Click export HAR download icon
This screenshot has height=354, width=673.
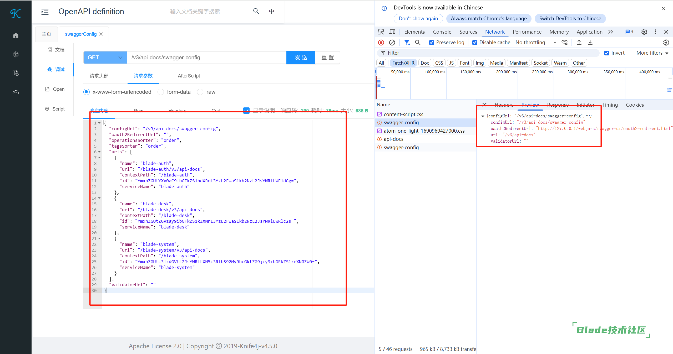coord(590,42)
